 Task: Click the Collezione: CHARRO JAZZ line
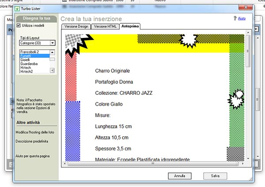pyautogui.click(x=124, y=93)
